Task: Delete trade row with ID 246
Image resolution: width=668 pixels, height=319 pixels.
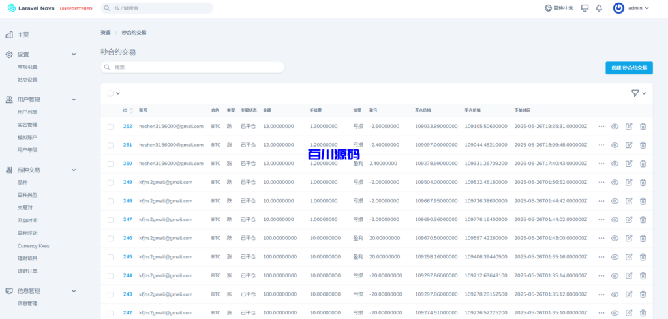Action: pos(643,238)
